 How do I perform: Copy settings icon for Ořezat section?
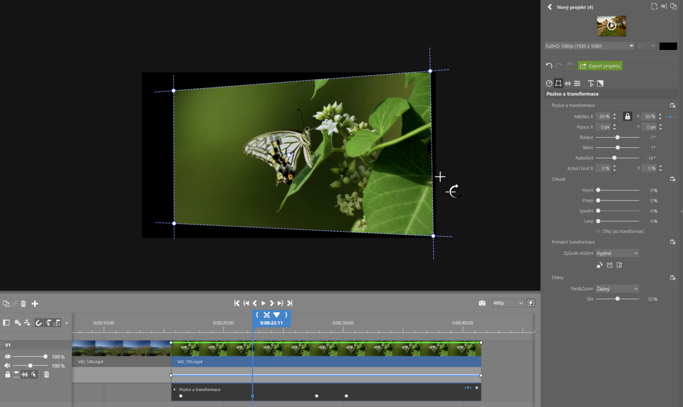coord(673,179)
